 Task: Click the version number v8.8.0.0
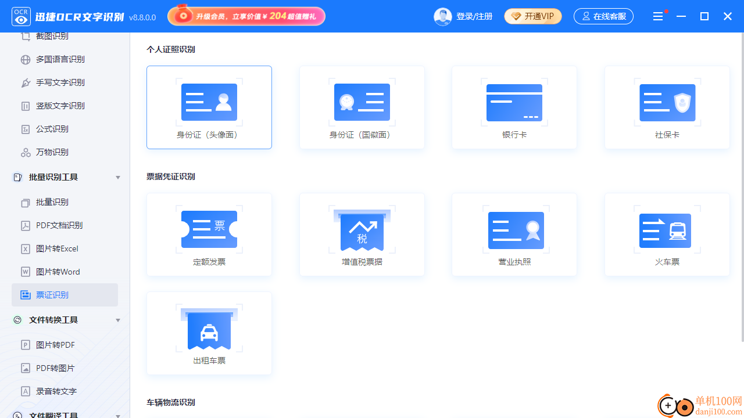click(x=142, y=17)
